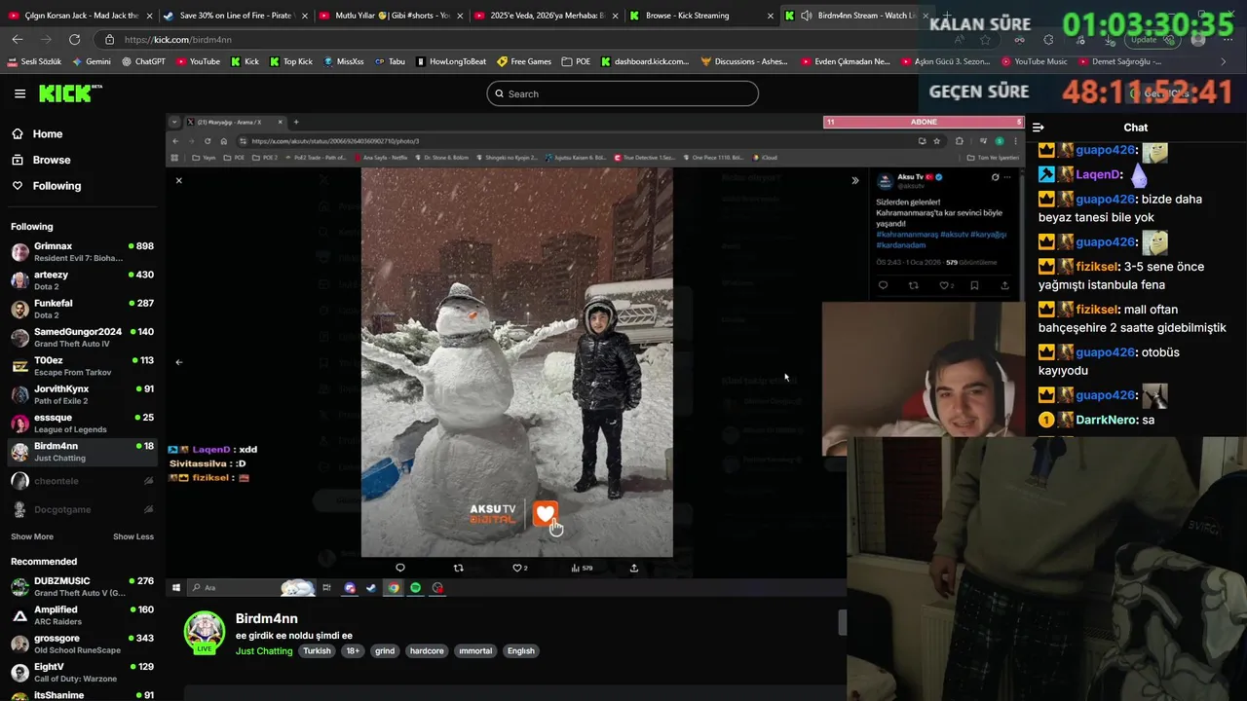Open the Kick hamburger sidebar menu
The image size is (1247, 701).
pyautogui.click(x=19, y=93)
